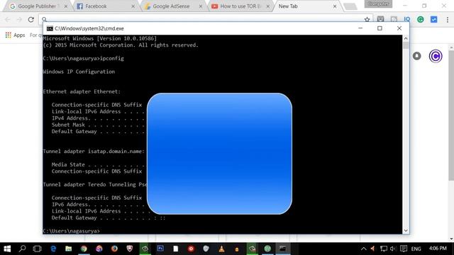Open the Windows Start menu
The width and height of the screenshot is (454, 255).
coord(7,249)
